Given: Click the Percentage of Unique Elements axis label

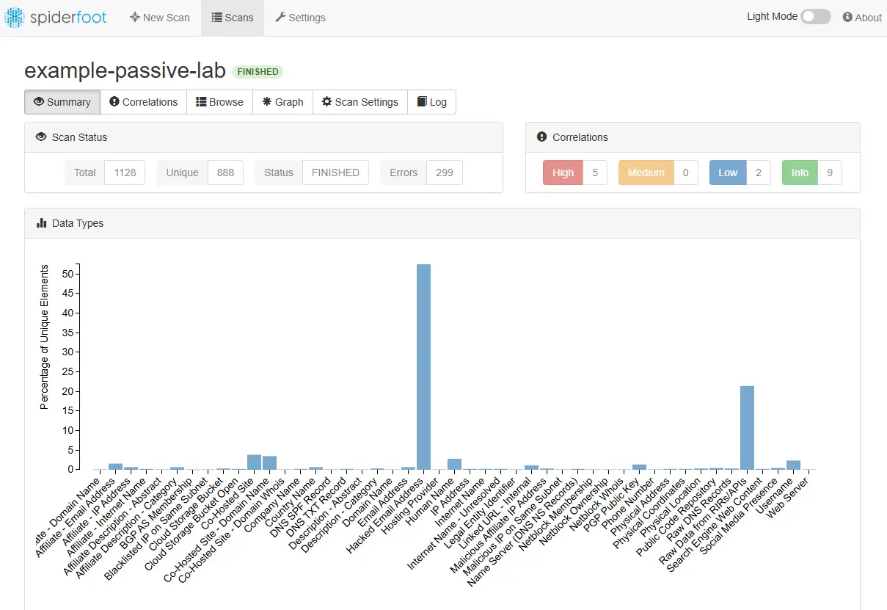Looking at the screenshot, I should click(45, 337).
